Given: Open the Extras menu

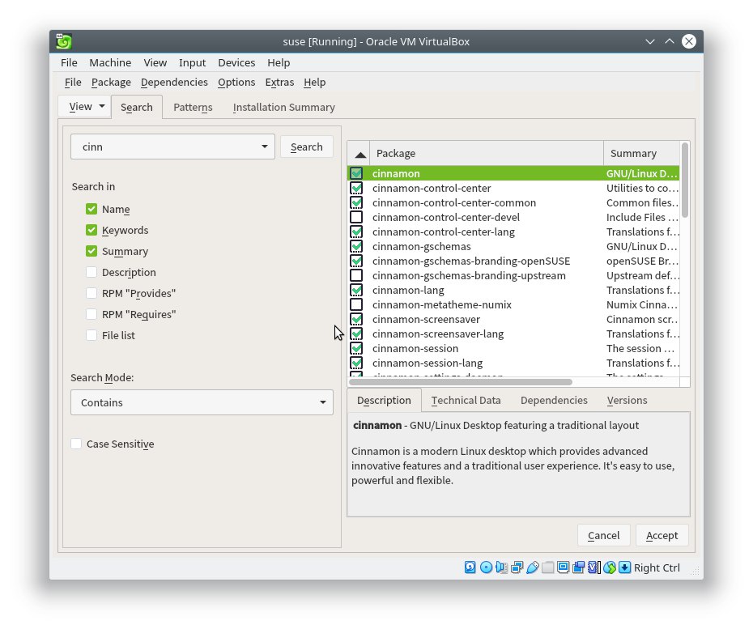Looking at the screenshot, I should [x=279, y=82].
